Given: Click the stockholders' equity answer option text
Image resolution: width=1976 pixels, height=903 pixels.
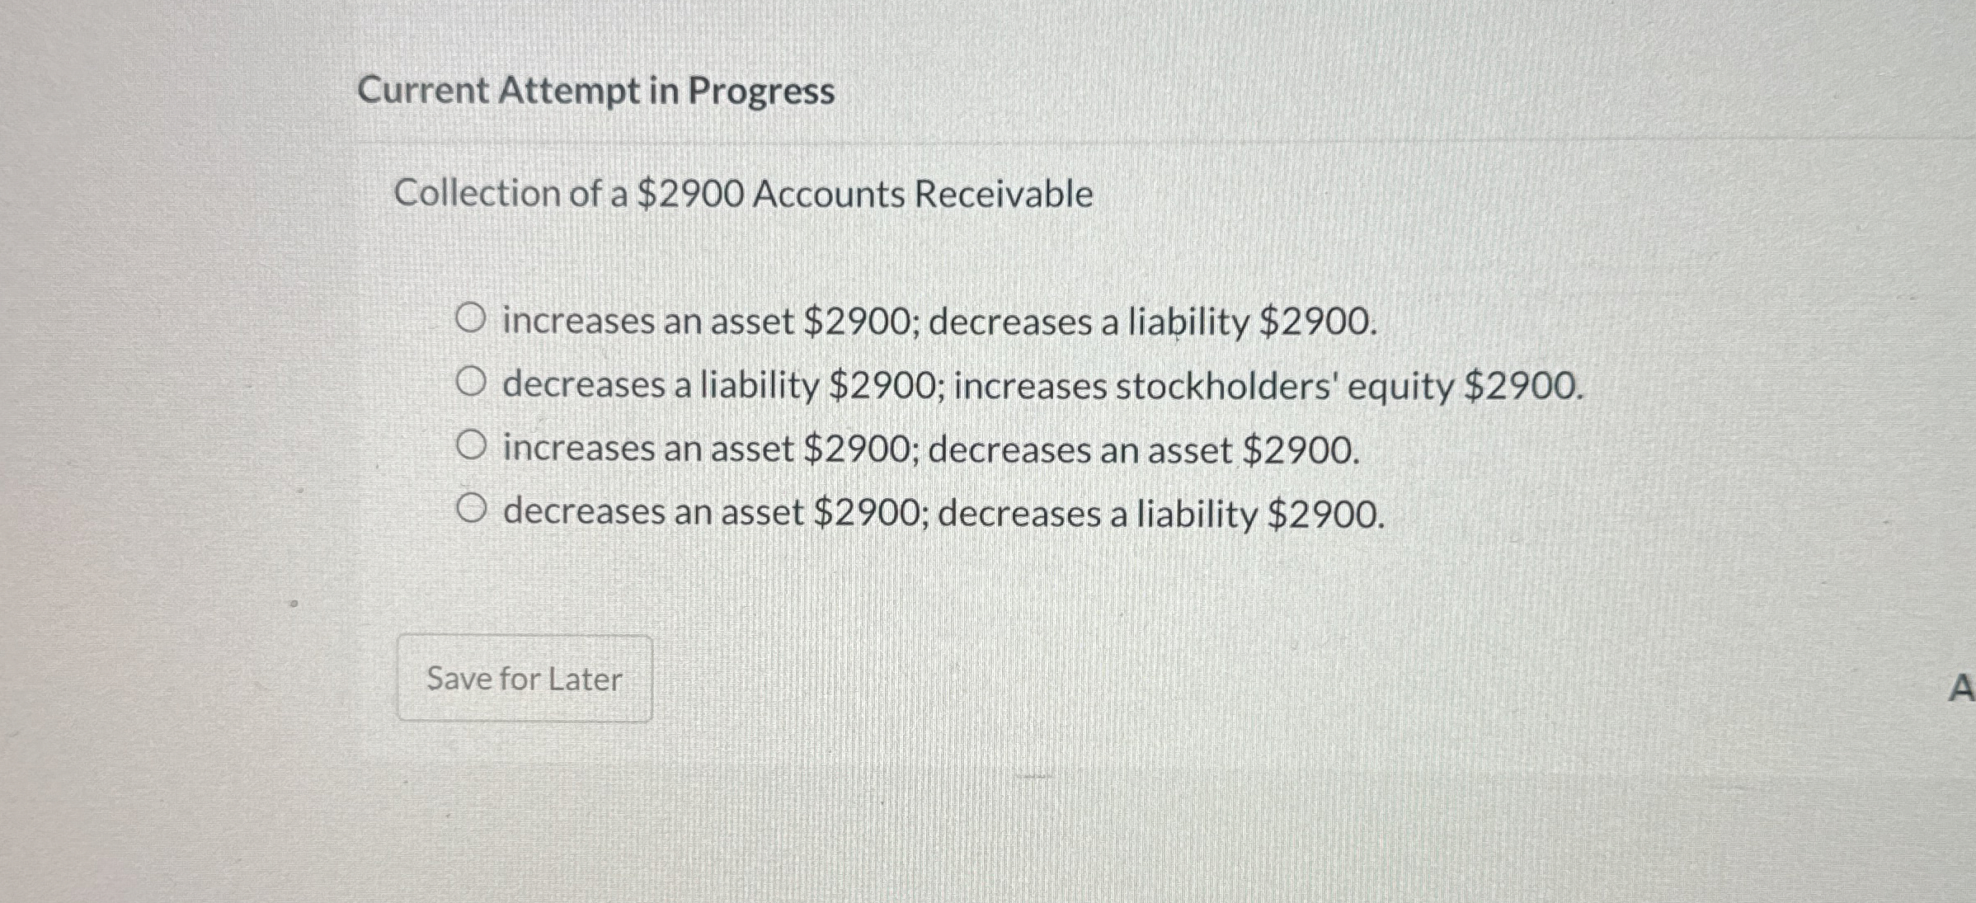Looking at the screenshot, I should click(1043, 383).
